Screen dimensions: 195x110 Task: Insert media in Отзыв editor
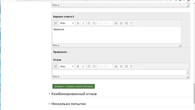tap(126, 66)
